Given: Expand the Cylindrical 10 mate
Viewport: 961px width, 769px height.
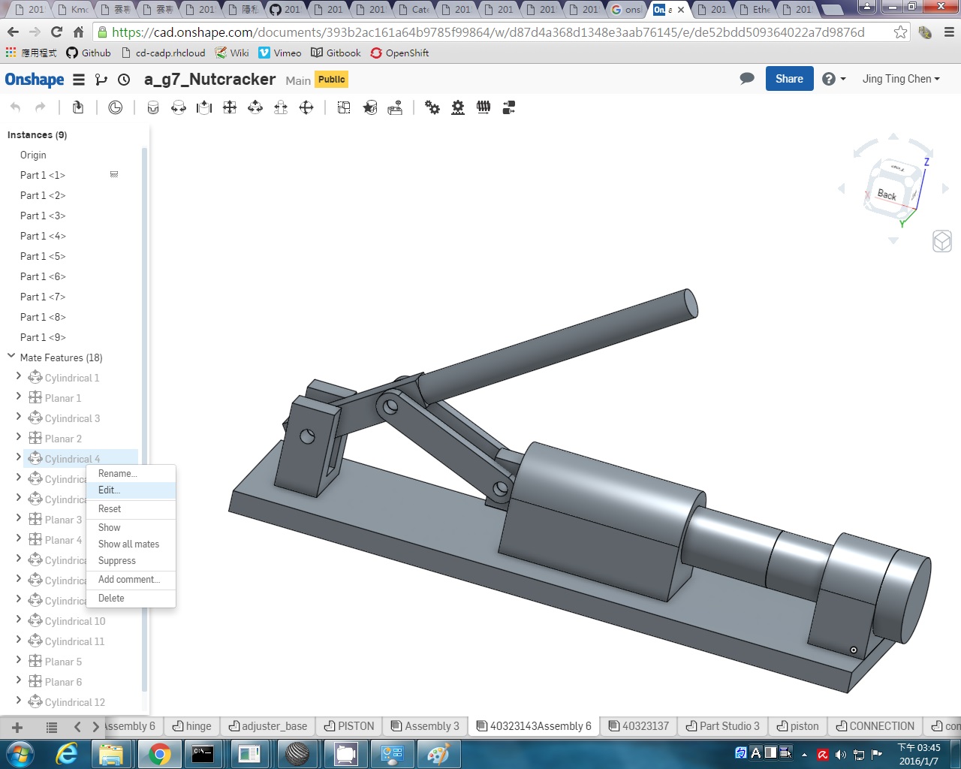Looking at the screenshot, I should [x=19, y=620].
